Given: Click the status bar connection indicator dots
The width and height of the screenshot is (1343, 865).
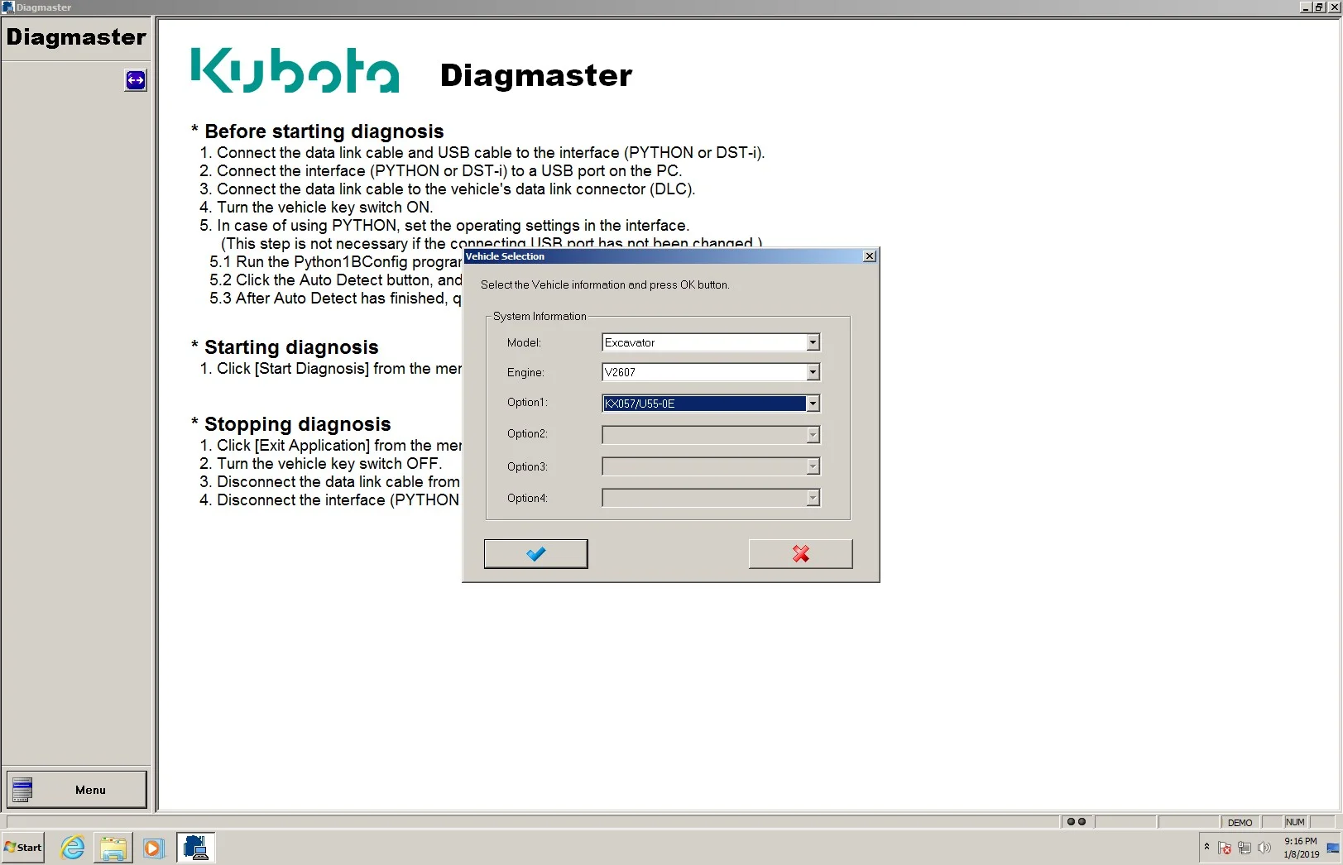Looking at the screenshot, I should click(1077, 822).
